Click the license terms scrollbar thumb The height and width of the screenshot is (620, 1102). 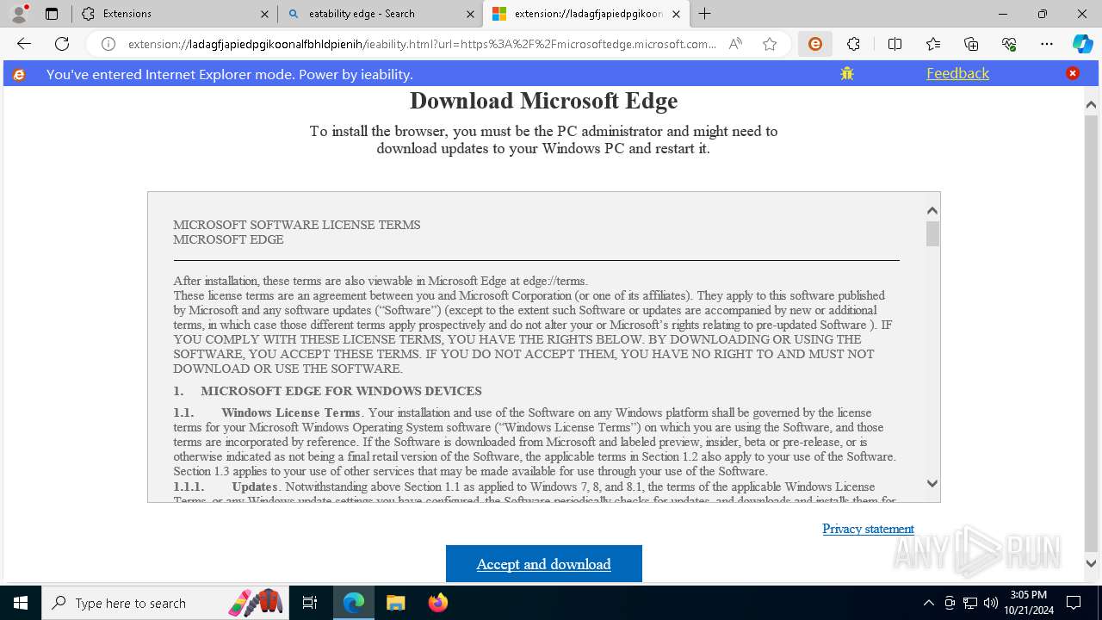[932, 233]
